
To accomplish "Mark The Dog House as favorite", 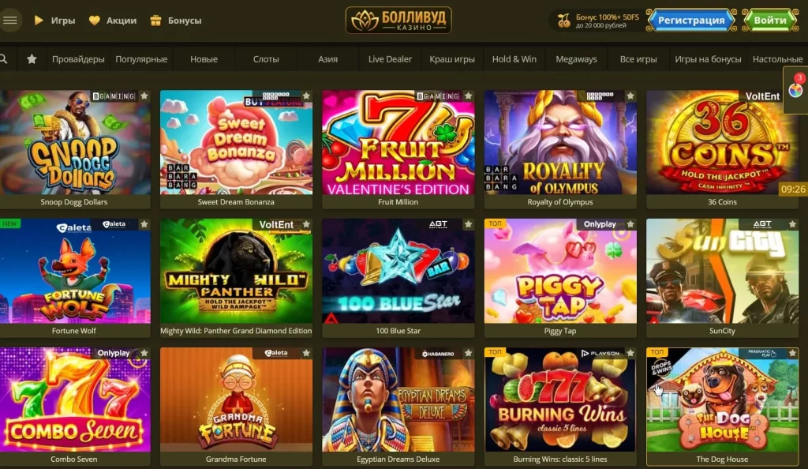I will click(792, 353).
